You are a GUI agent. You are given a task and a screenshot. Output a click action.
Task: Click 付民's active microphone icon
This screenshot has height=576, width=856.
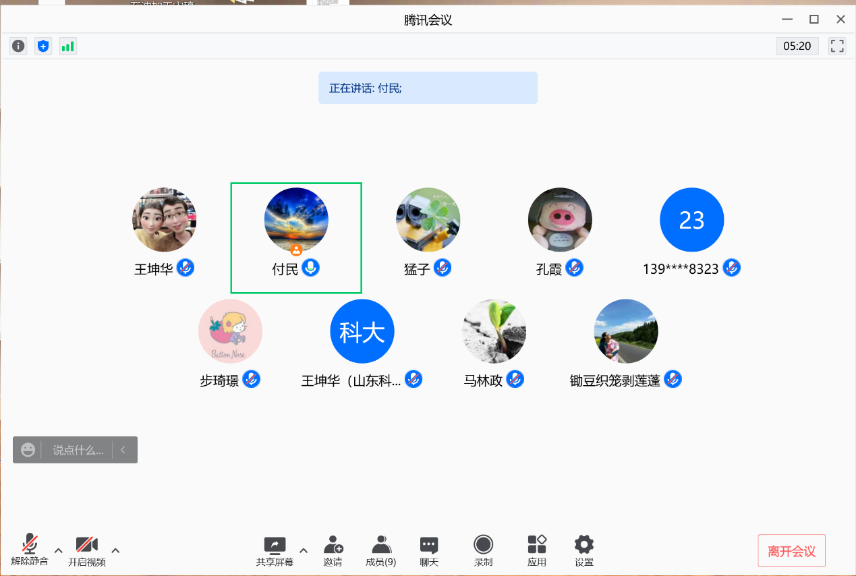pos(310,268)
